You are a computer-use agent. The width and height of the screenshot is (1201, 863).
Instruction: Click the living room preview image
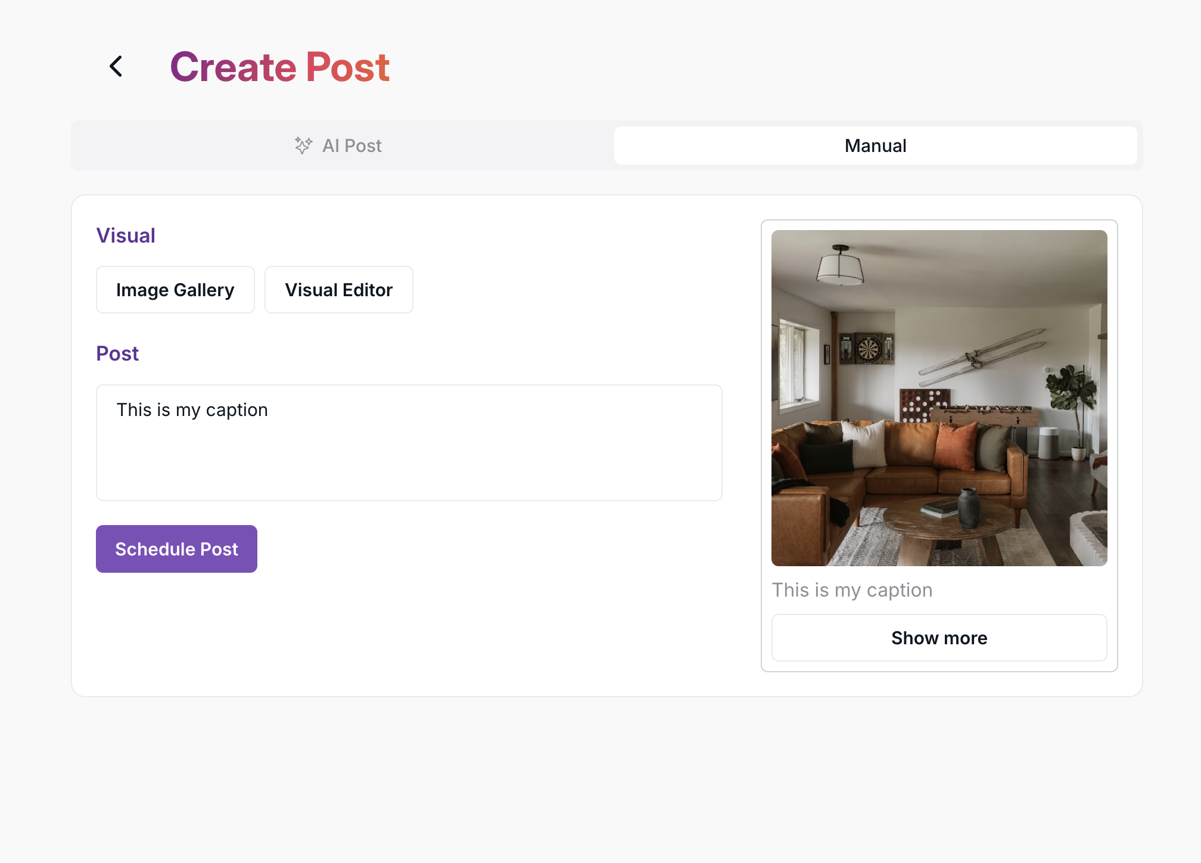point(939,398)
